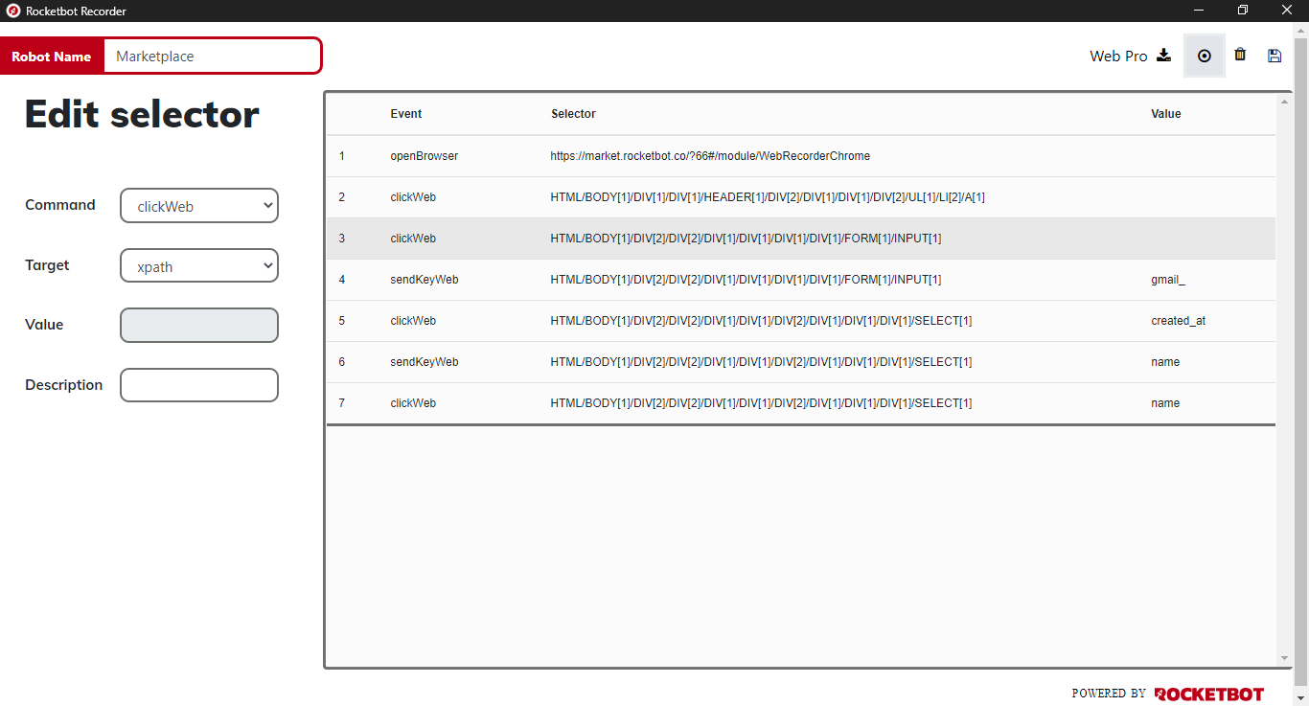1309x706 pixels.
Task: Click the table scrollbar down arrow
Action: click(x=1284, y=659)
